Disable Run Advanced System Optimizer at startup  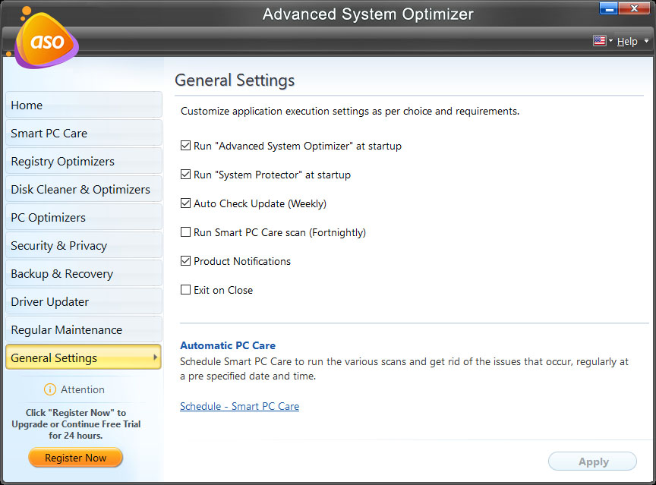[x=184, y=146]
